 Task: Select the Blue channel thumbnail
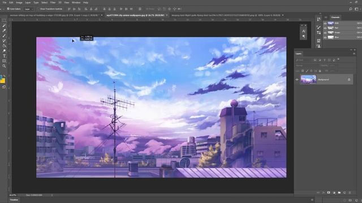(x=331, y=37)
